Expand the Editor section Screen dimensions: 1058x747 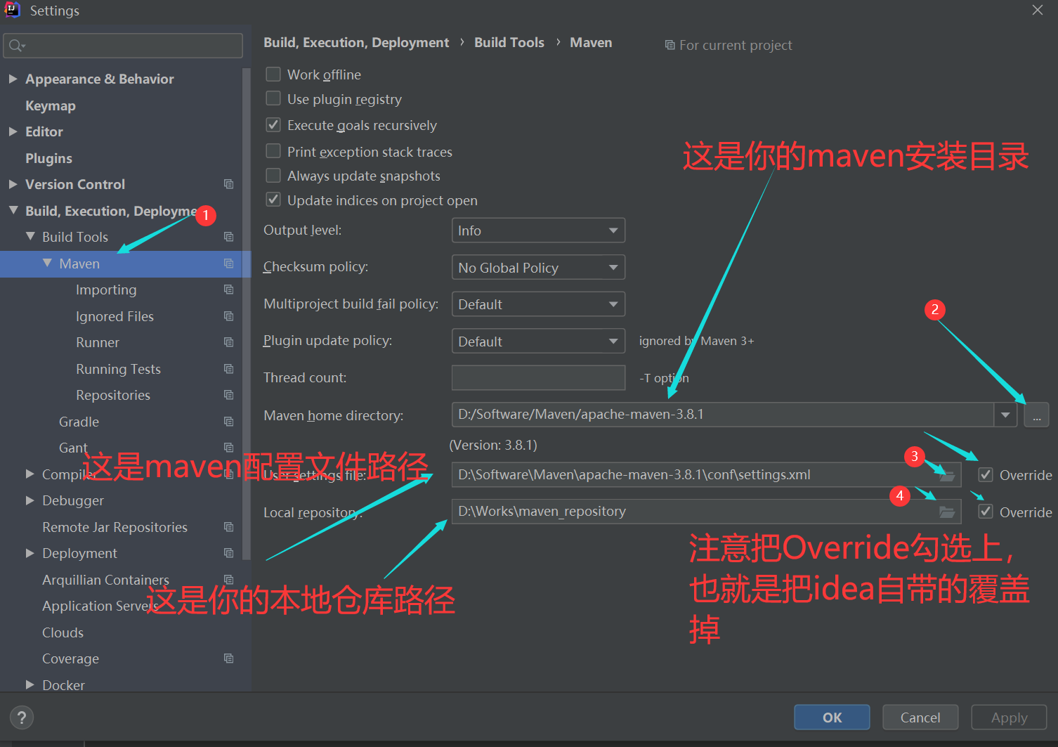click(x=13, y=131)
